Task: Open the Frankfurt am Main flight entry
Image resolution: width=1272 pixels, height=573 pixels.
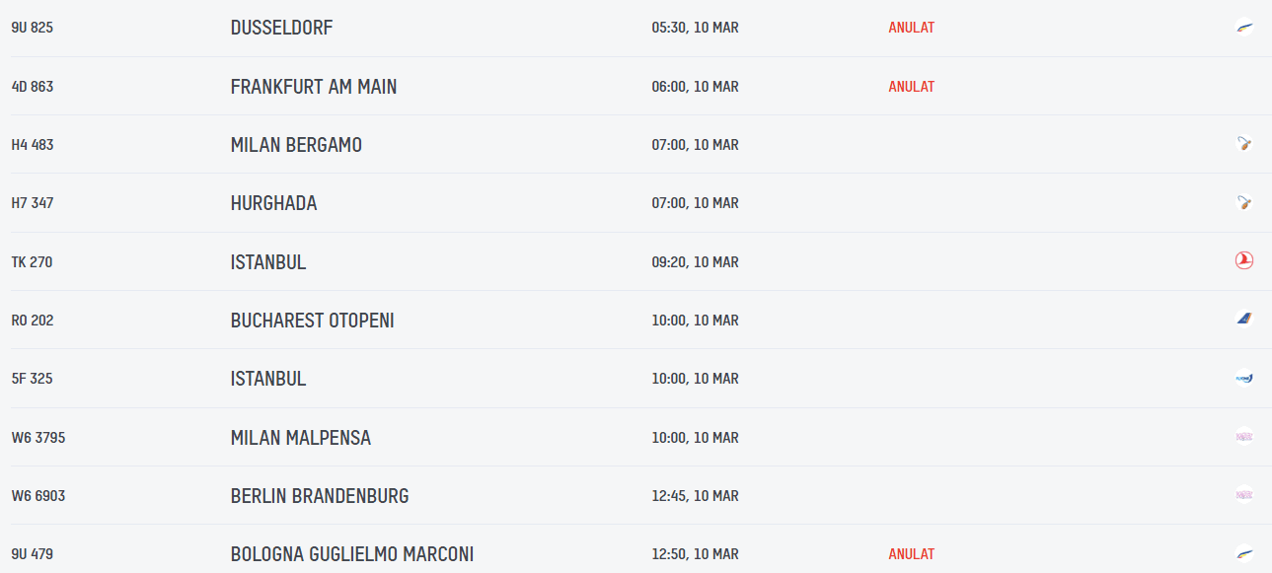Action: 313,87
